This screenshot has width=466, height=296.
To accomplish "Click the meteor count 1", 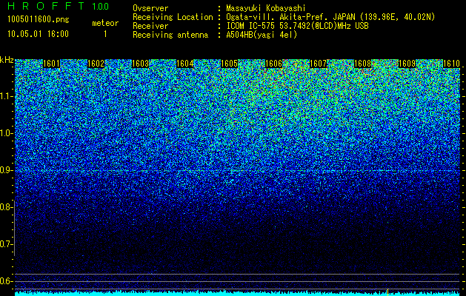I will pyautogui.click(x=105, y=34).
